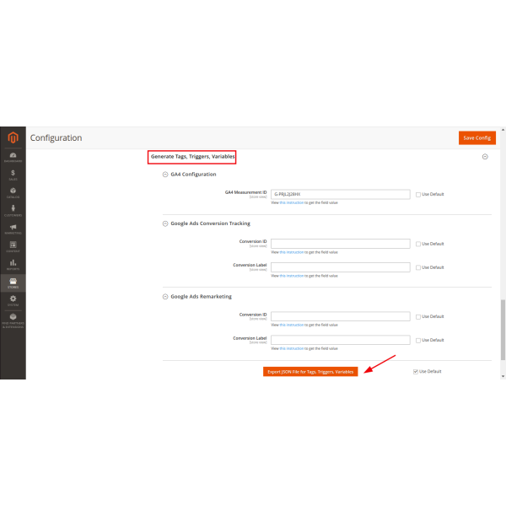Image resolution: width=506 pixels, height=506 pixels.
Task: Open Find Partners & Extensions menu
Action: 13,319
